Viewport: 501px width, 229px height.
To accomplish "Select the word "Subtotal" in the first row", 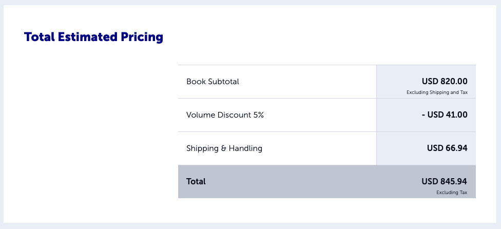I will point(223,82).
